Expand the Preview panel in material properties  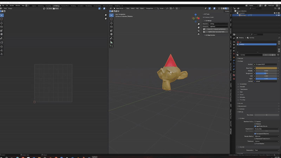point(240,58)
